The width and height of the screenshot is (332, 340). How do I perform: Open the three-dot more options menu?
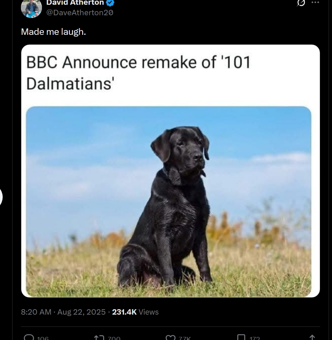(x=315, y=2)
